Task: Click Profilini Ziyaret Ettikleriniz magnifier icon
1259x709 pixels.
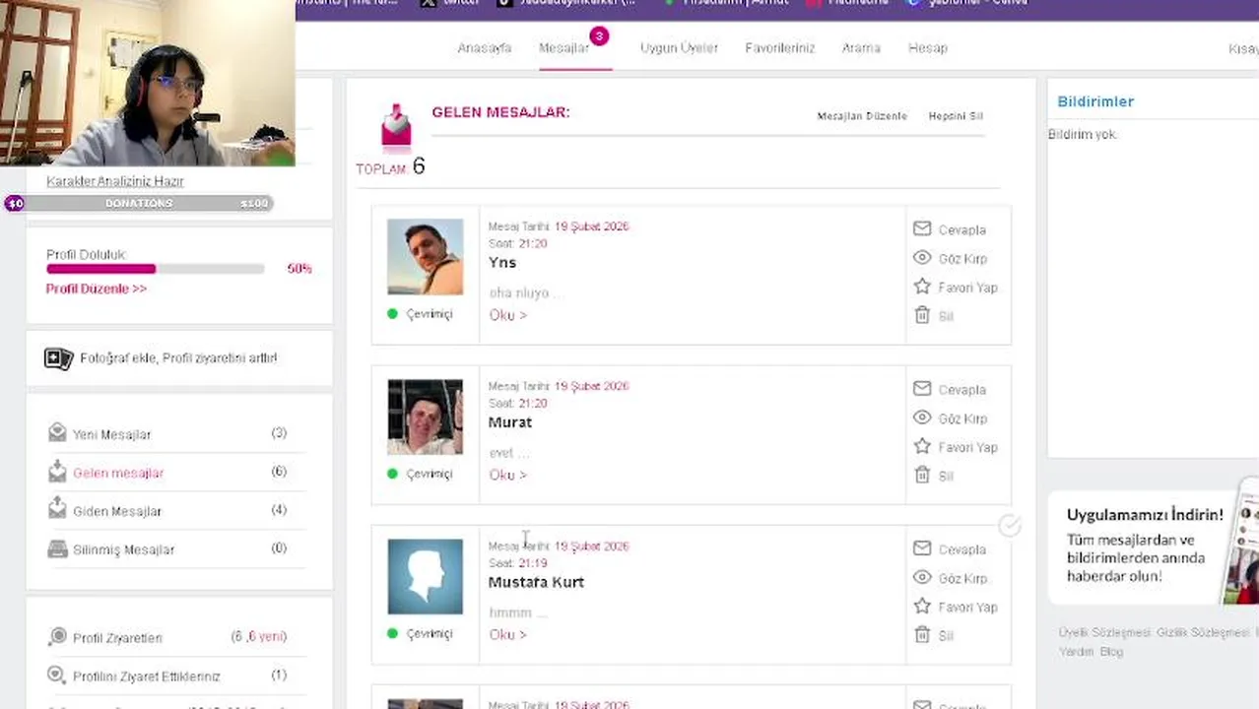Action: [57, 676]
